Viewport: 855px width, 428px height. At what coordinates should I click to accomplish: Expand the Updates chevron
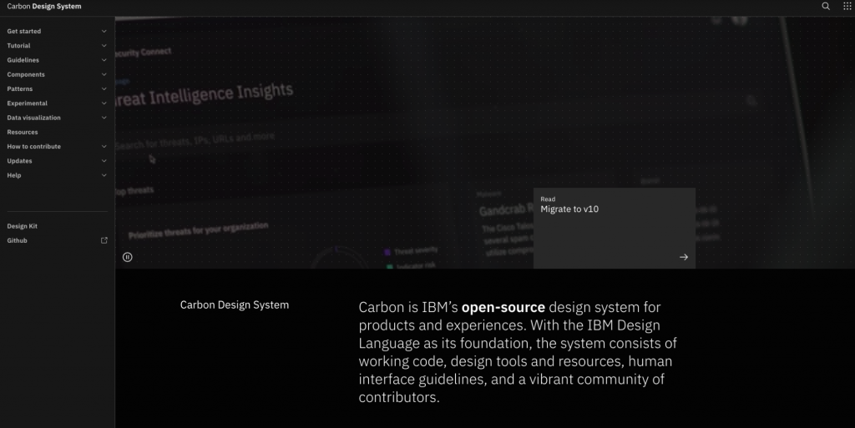[104, 161]
